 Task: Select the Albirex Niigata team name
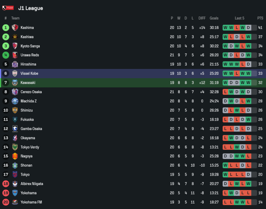(x=32, y=184)
